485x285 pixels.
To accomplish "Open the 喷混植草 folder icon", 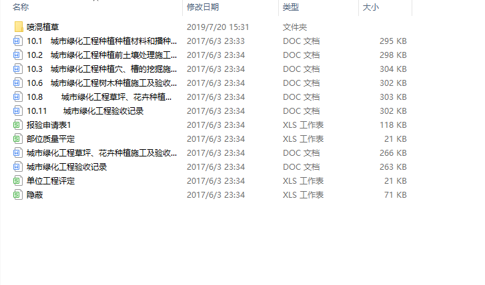I will coord(19,27).
